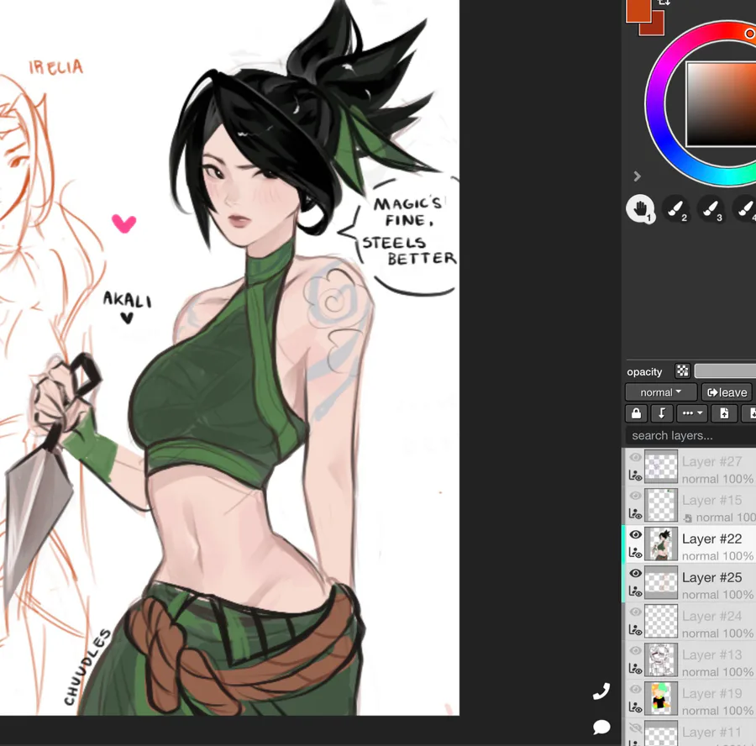Click owner icon on Layer #15

tap(635, 514)
